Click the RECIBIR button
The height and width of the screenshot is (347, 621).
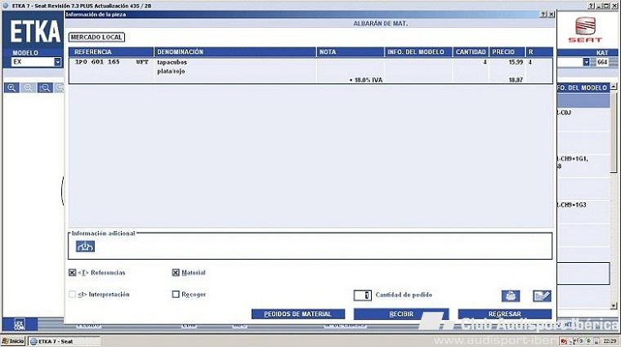pos(401,314)
